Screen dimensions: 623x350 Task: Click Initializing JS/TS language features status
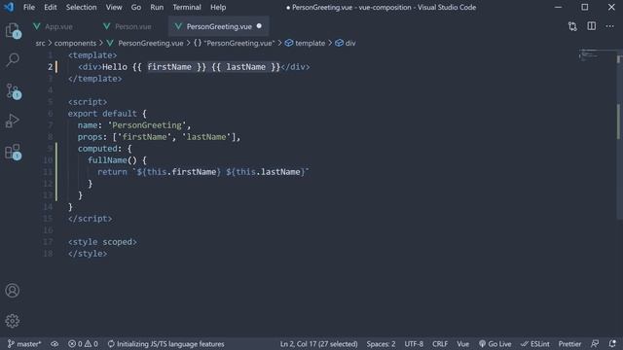coord(166,344)
